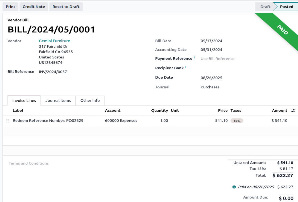
Task: Switch to the Journal Items tab
Action: pos(58,101)
